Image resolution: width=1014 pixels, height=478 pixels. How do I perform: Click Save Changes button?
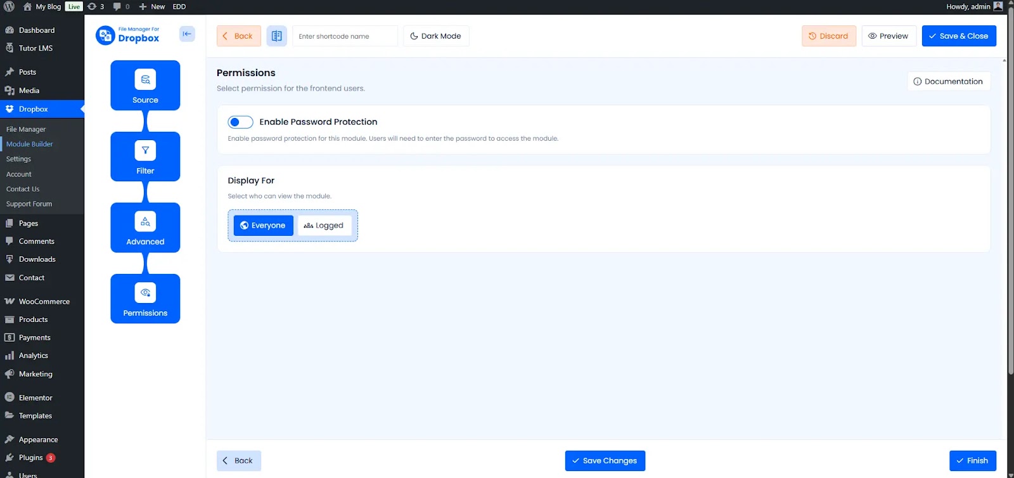pos(605,461)
